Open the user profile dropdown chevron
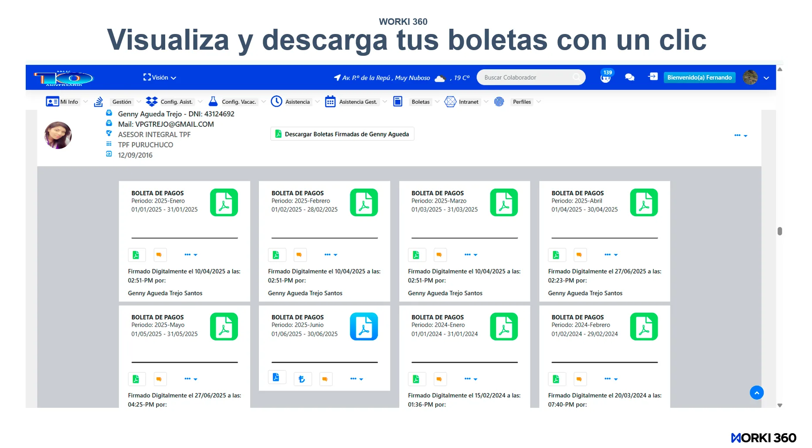The image size is (812, 448). [766, 78]
